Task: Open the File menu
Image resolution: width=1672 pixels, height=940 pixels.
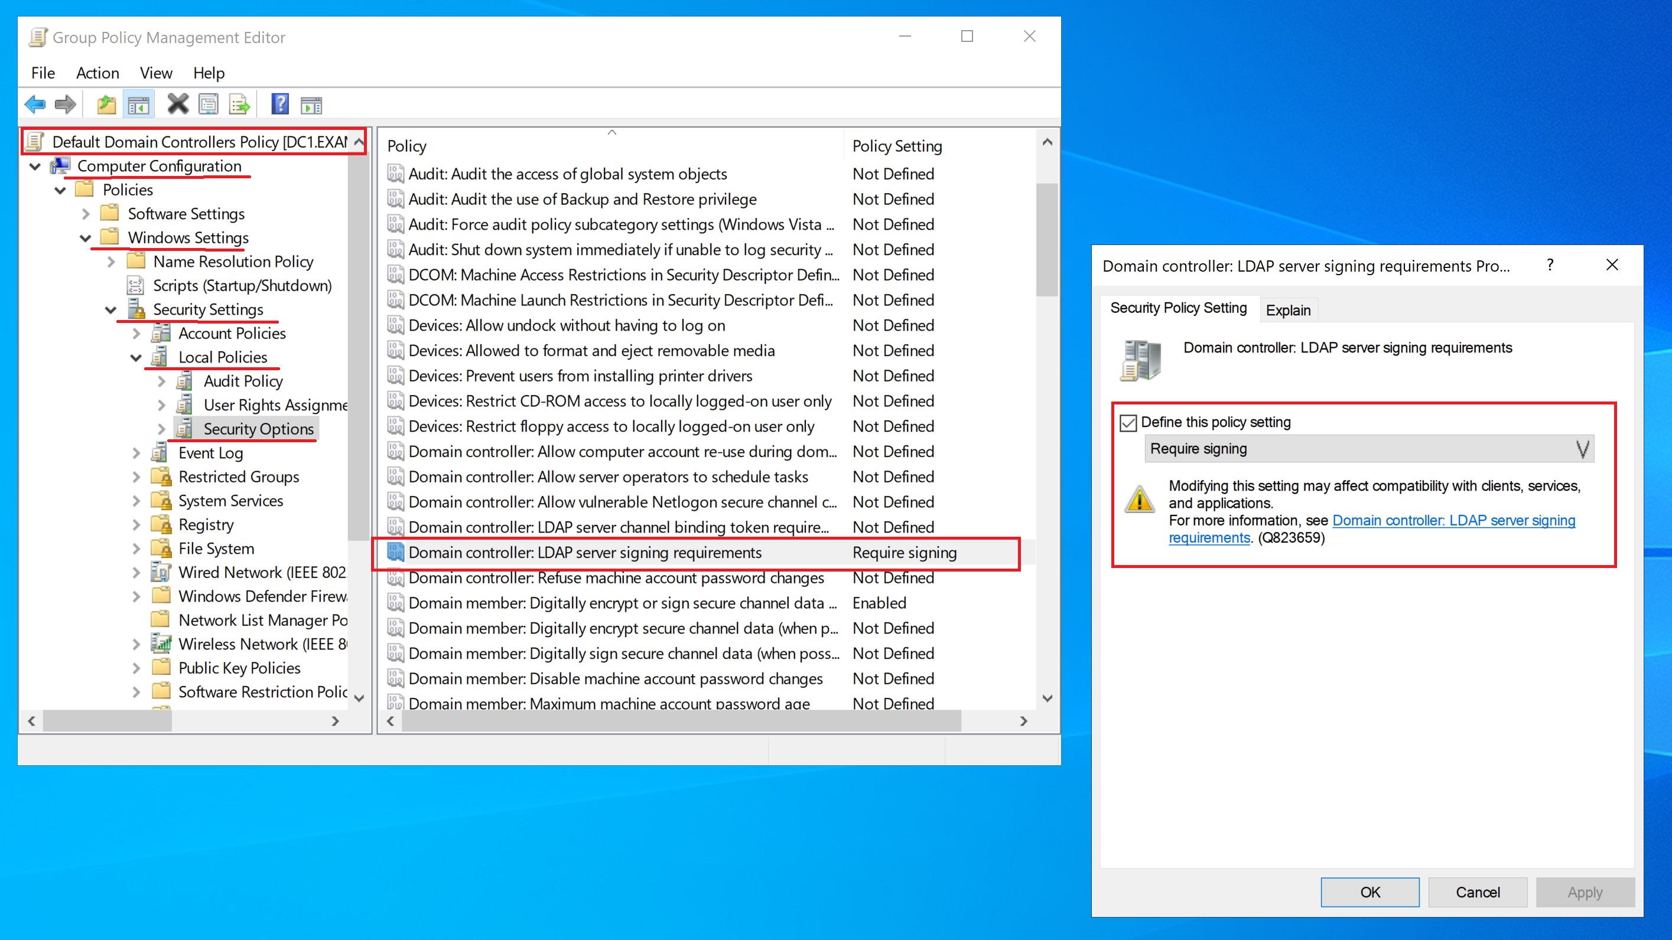Action: (x=43, y=72)
